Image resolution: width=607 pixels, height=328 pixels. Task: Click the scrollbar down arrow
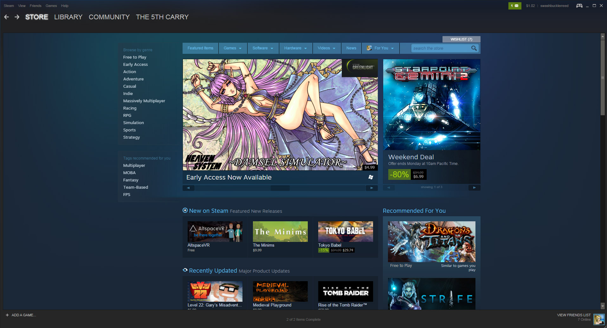[x=603, y=306]
